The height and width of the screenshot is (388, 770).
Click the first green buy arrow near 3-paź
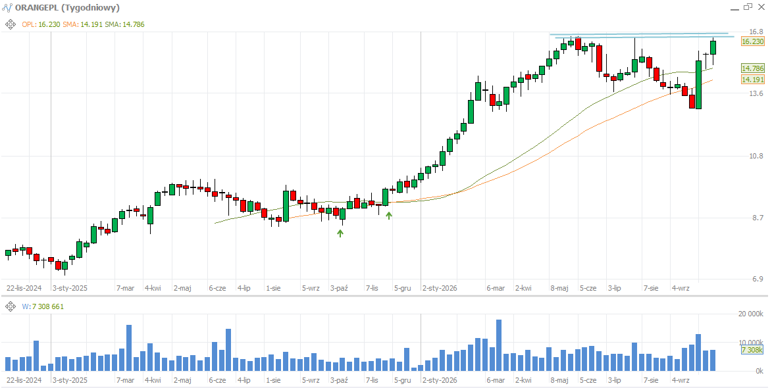[x=340, y=233]
